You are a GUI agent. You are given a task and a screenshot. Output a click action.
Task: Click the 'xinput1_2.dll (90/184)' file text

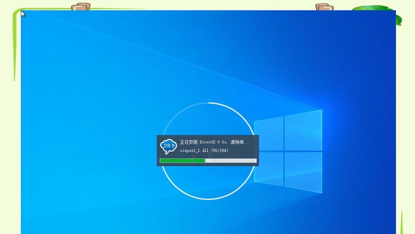pos(204,151)
